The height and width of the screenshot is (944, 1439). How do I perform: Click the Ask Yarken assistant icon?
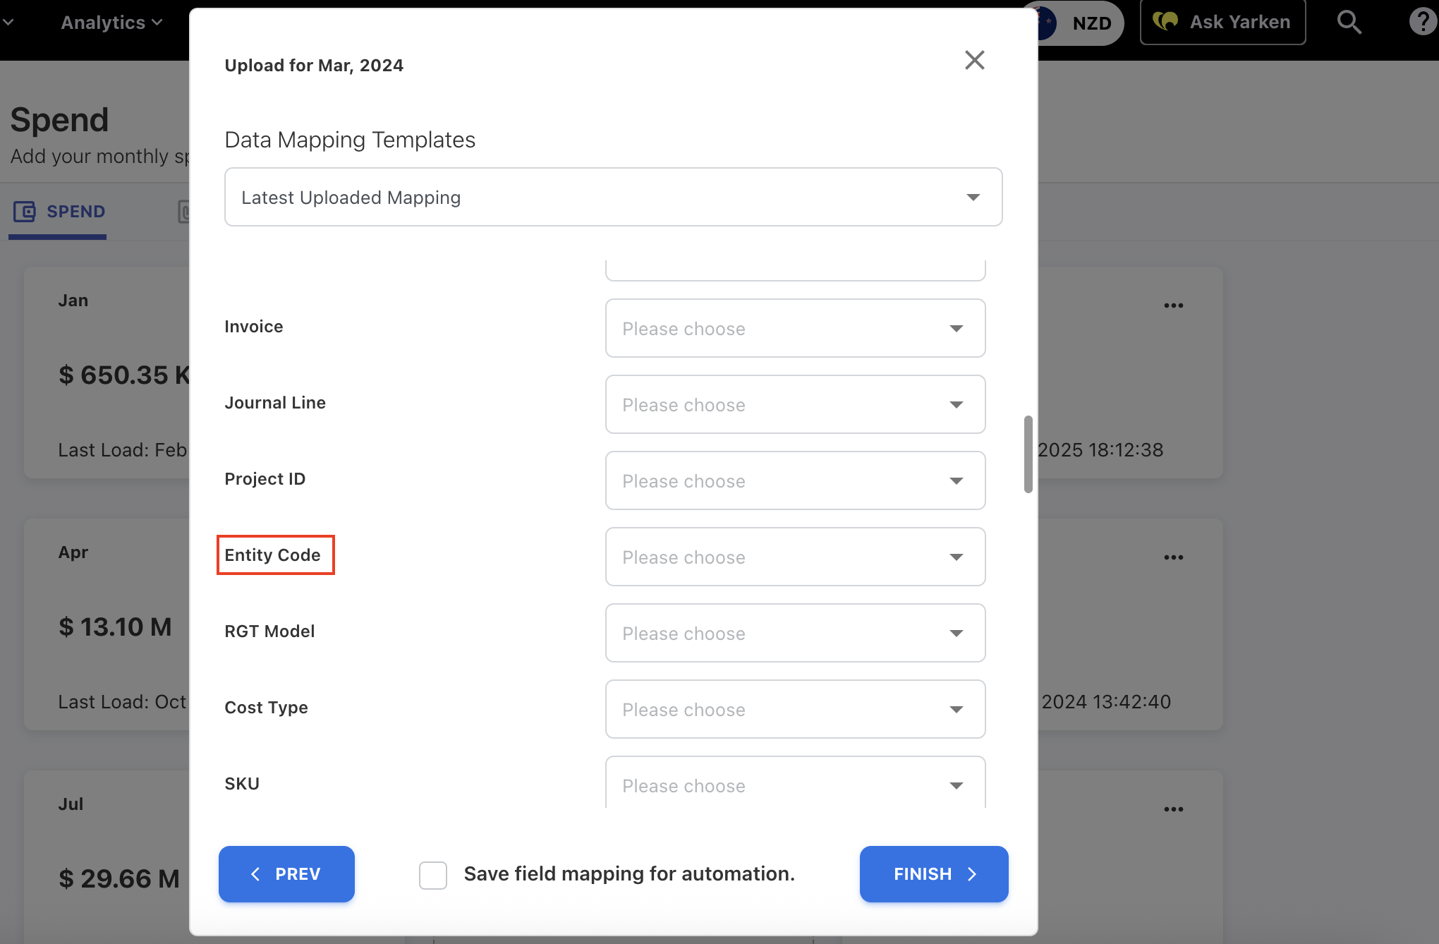point(1165,22)
